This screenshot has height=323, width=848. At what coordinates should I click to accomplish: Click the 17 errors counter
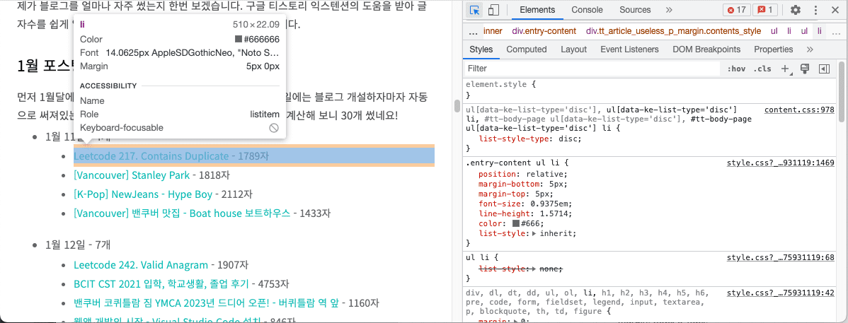coord(736,10)
